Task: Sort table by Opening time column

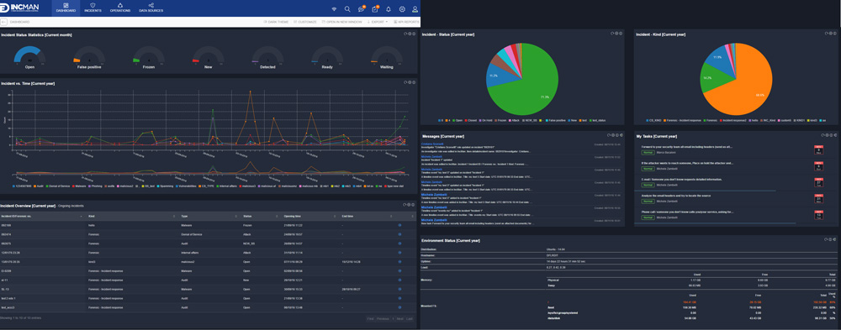Action: pyautogui.click(x=310, y=216)
